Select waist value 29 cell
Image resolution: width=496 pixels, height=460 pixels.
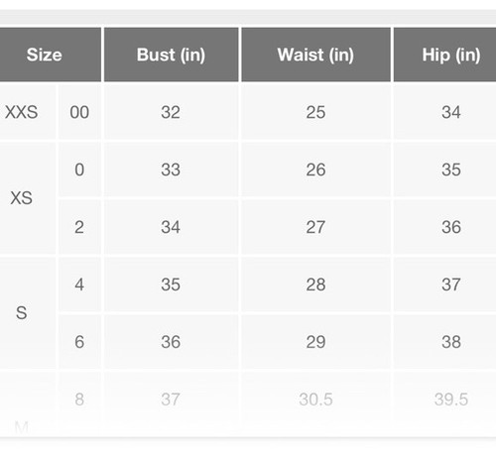click(x=315, y=342)
